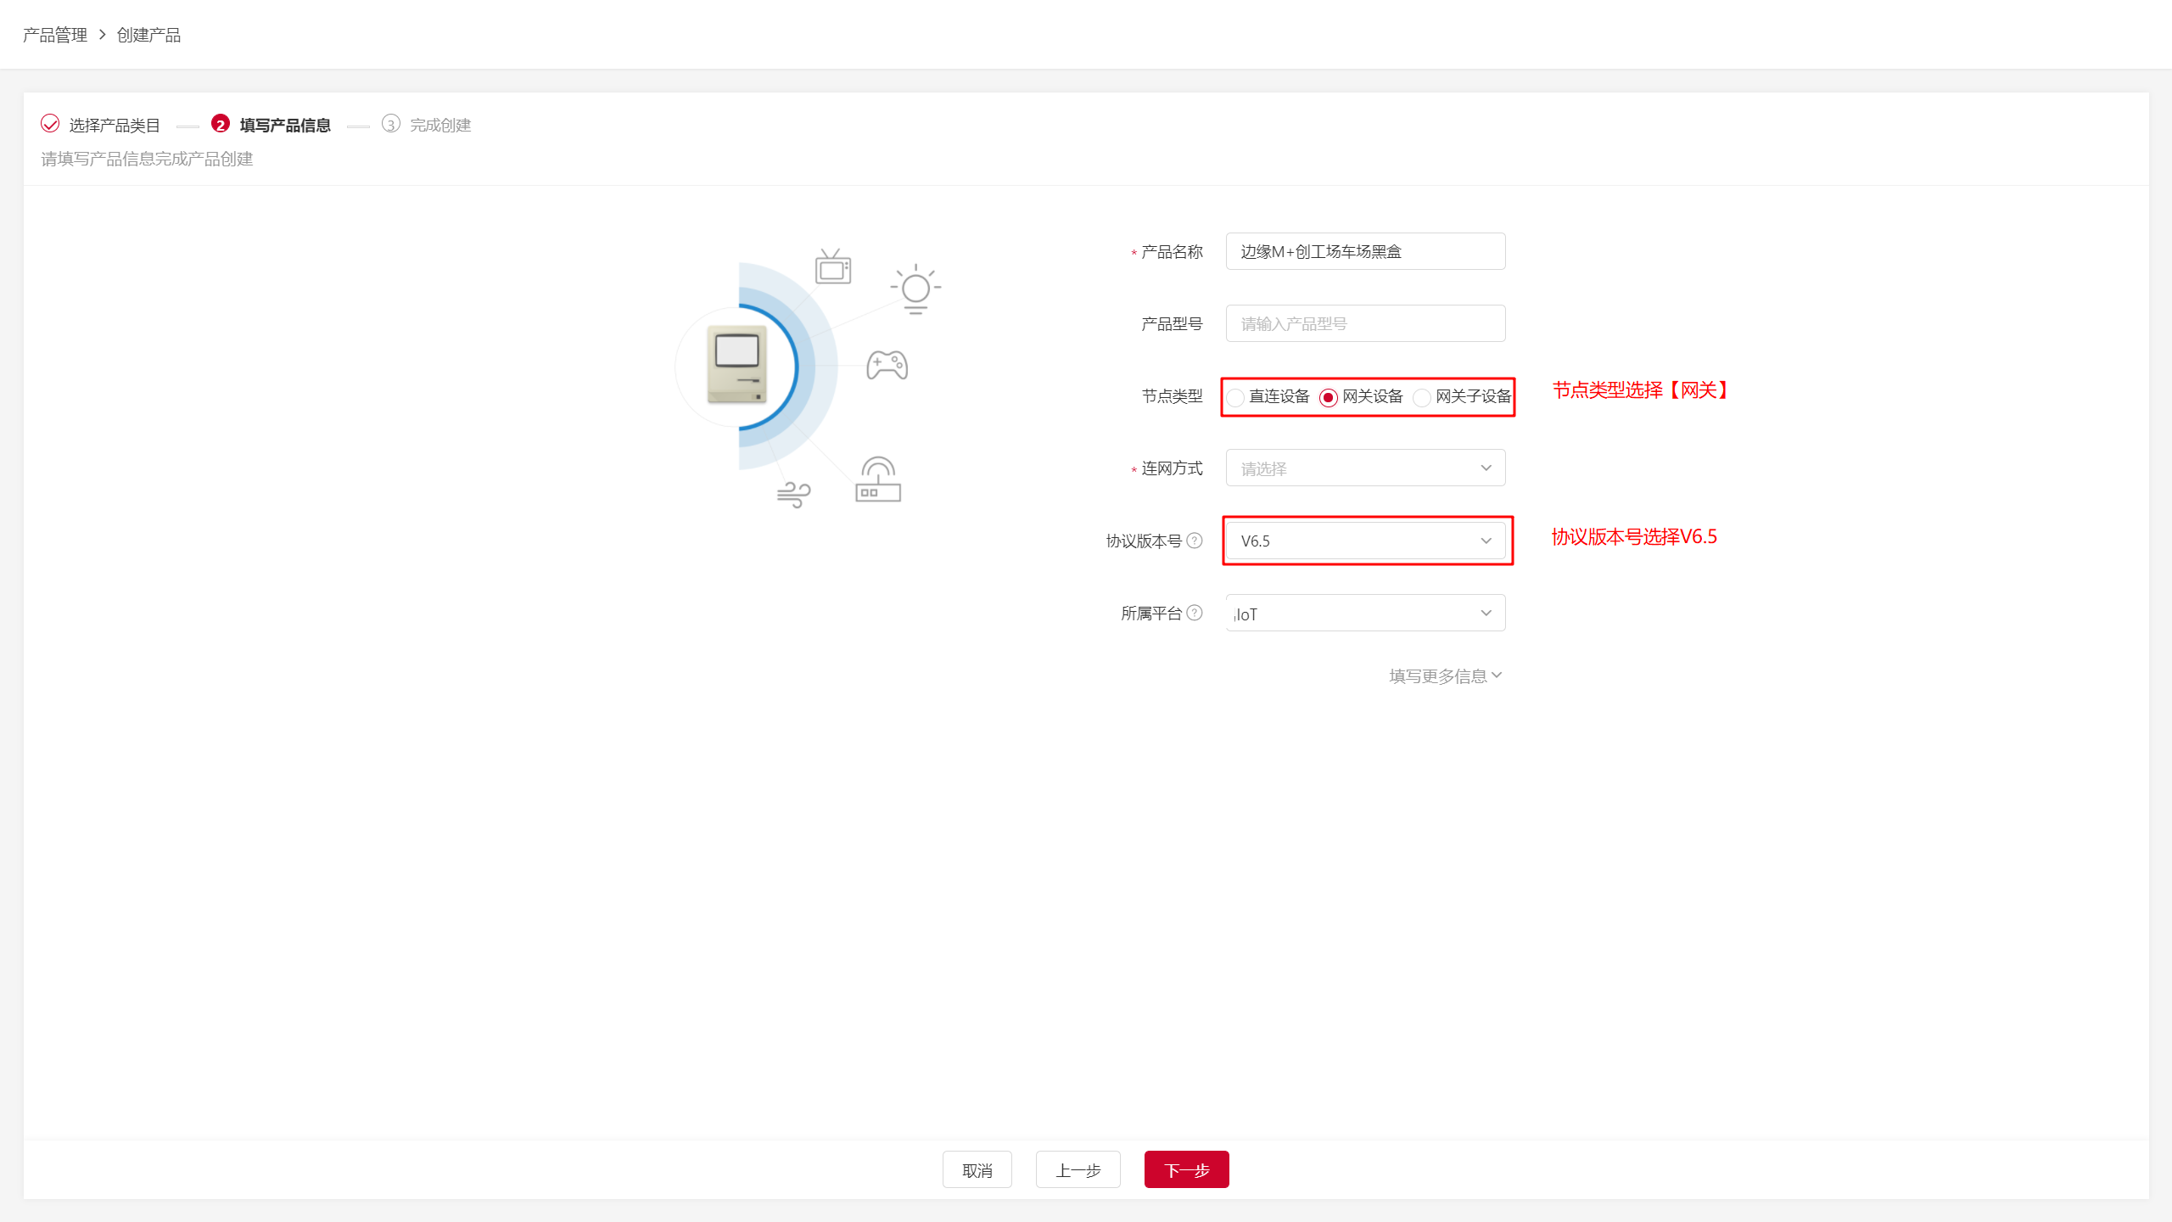Screen dimensions: 2172x1222
Task: Click the TV icon in illustration
Action: click(832, 267)
